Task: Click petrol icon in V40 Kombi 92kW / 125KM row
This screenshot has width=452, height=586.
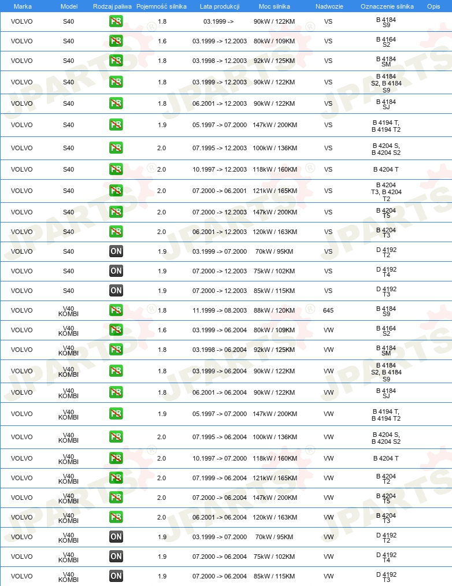Action: [116, 350]
